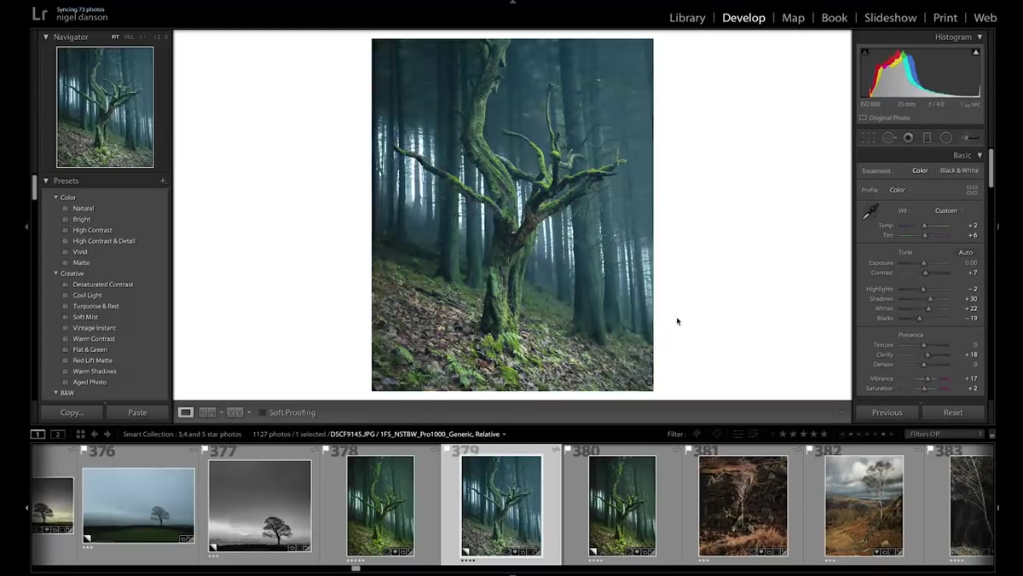Viewport: 1023px width, 576px height.
Task: Filter by flag status icon
Action: [x=696, y=434]
